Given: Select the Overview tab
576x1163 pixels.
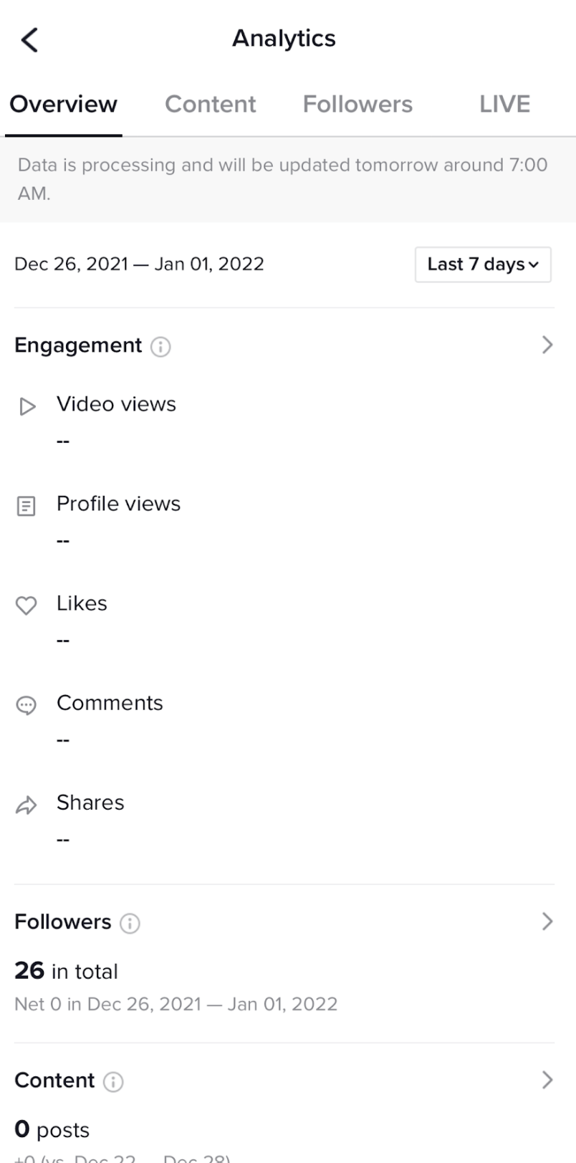Looking at the screenshot, I should pyautogui.click(x=63, y=105).
